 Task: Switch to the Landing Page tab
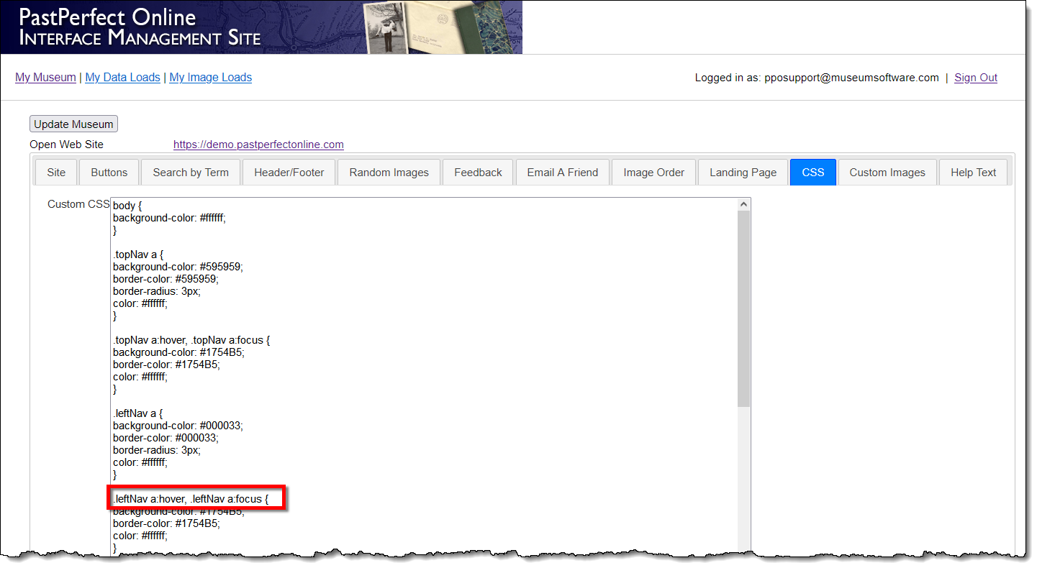(x=743, y=172)
